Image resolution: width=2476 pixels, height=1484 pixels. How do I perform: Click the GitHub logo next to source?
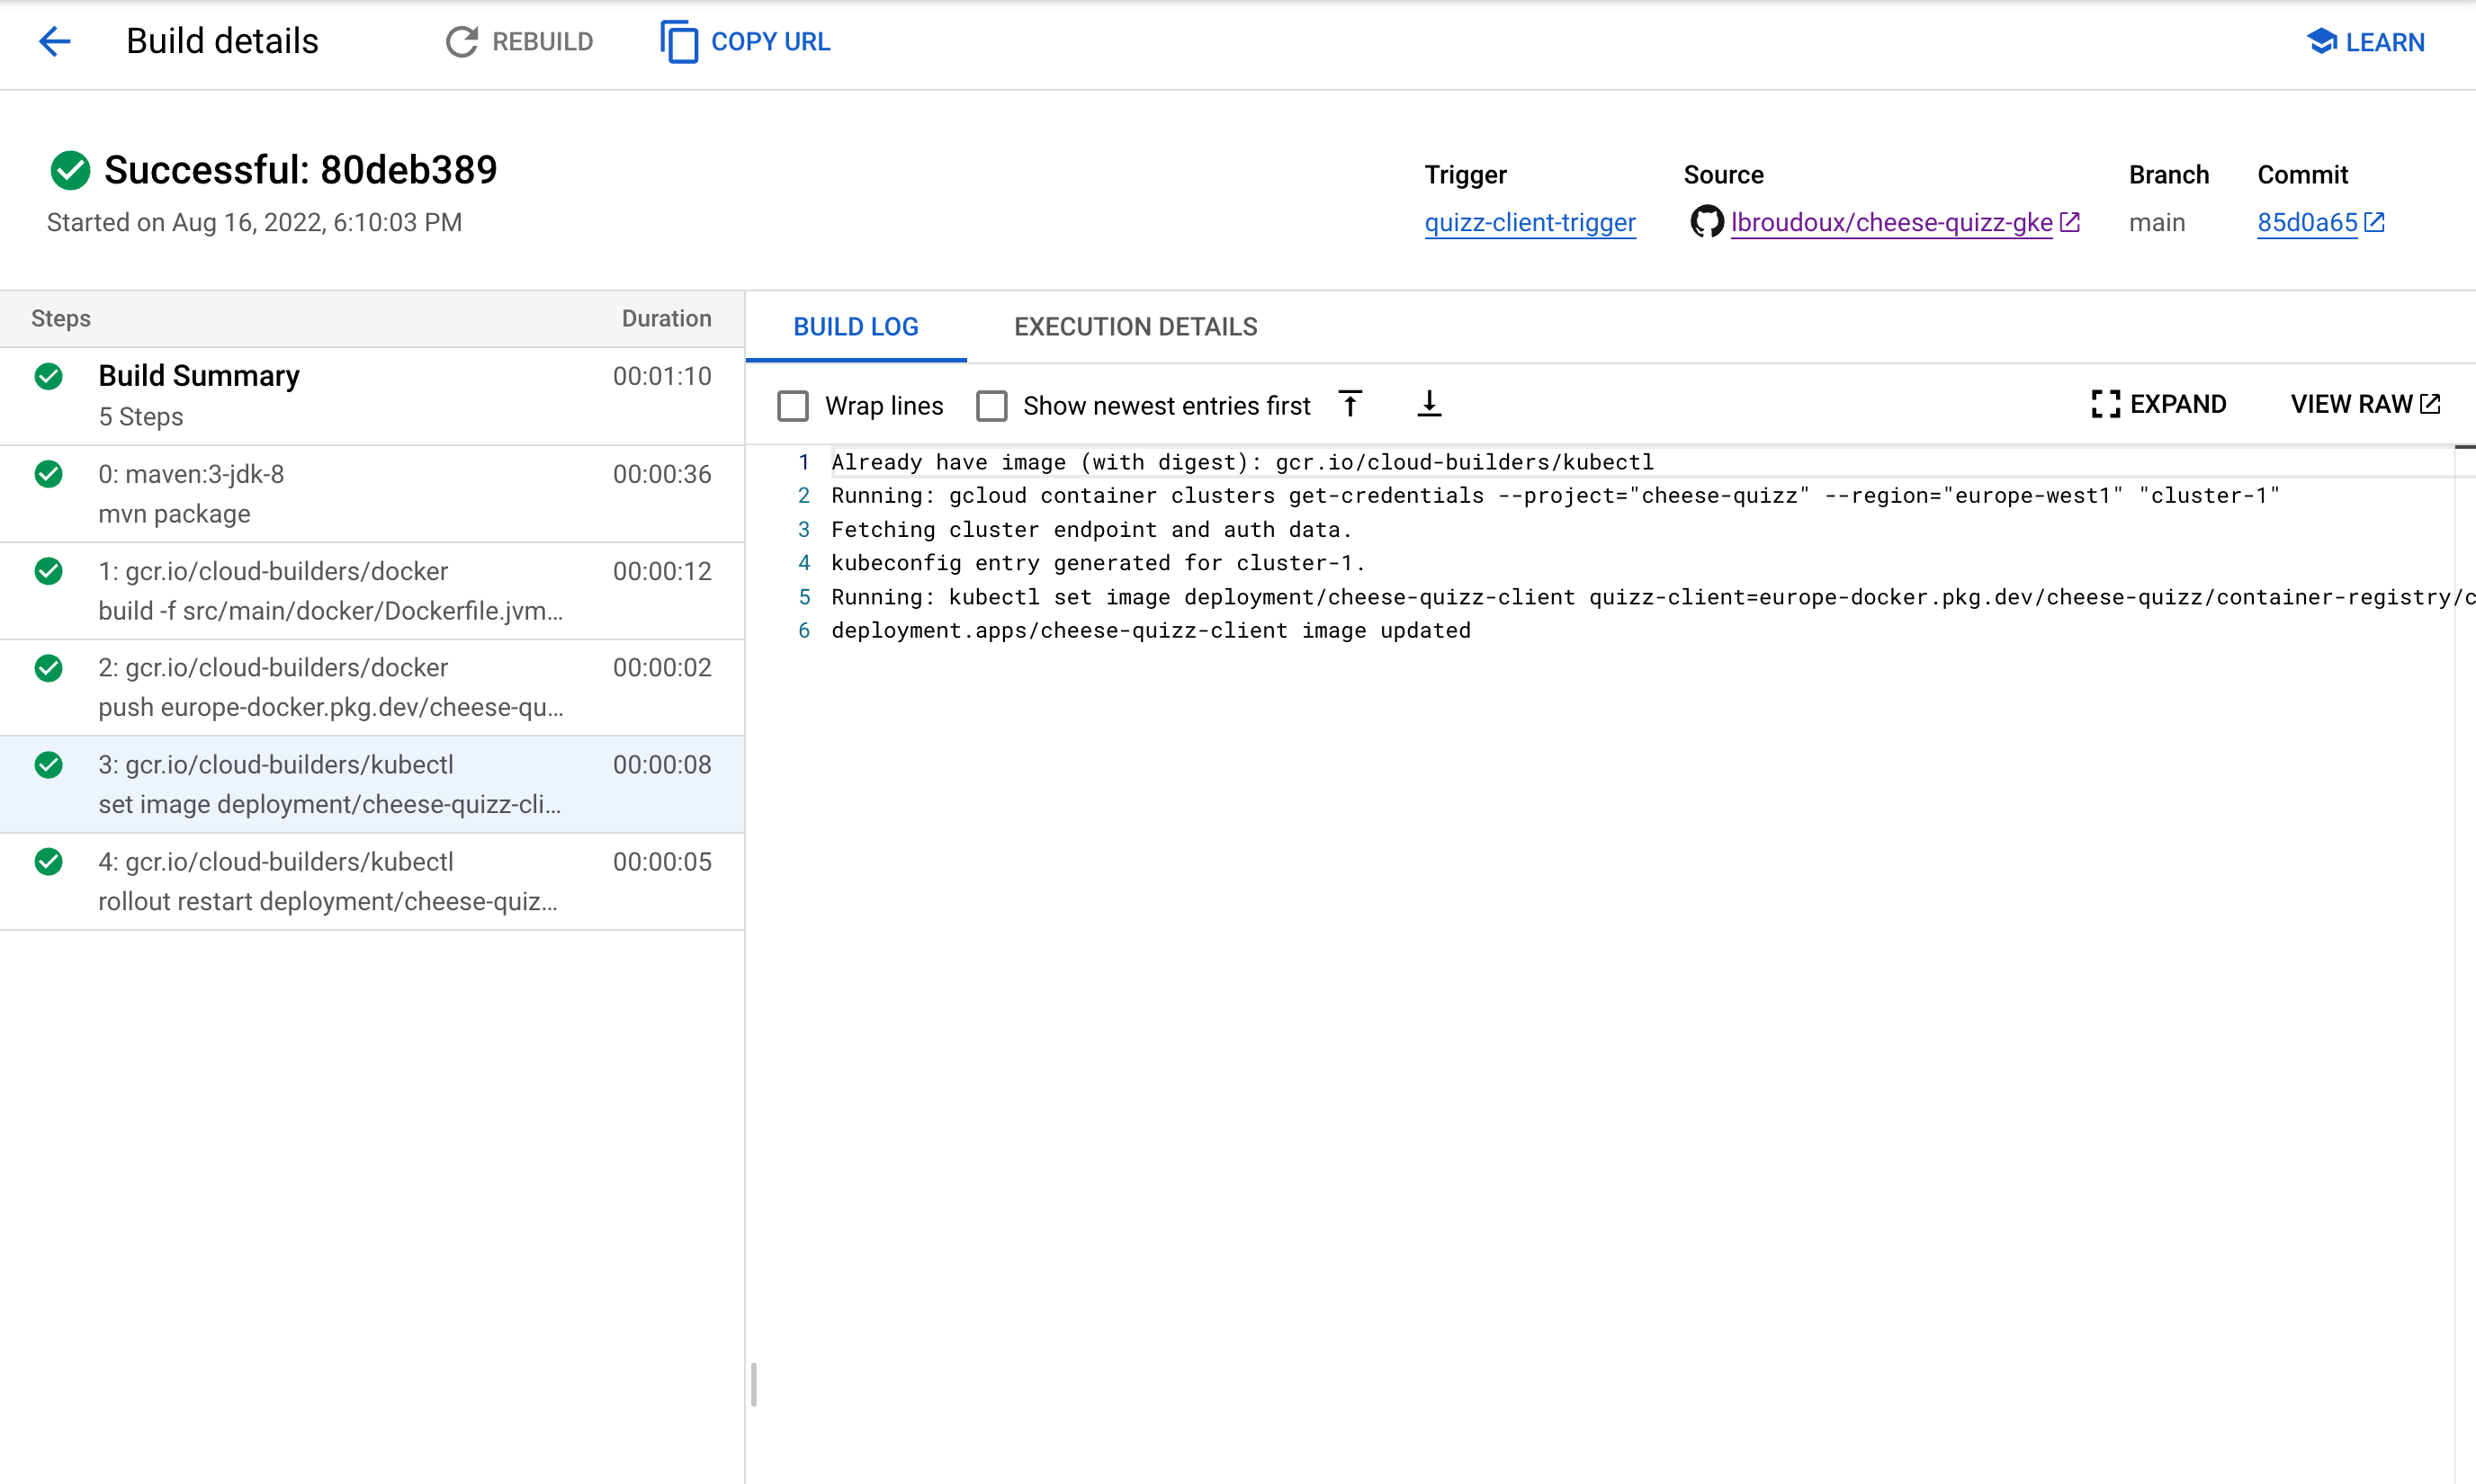pos(1706,221)
